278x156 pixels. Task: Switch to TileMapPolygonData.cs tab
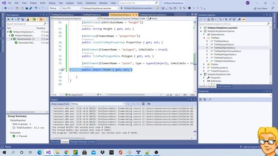(x=62, y=15)
